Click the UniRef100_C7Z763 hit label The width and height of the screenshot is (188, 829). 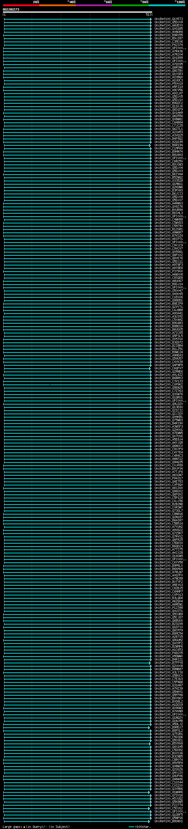click(x=169, y=391)
